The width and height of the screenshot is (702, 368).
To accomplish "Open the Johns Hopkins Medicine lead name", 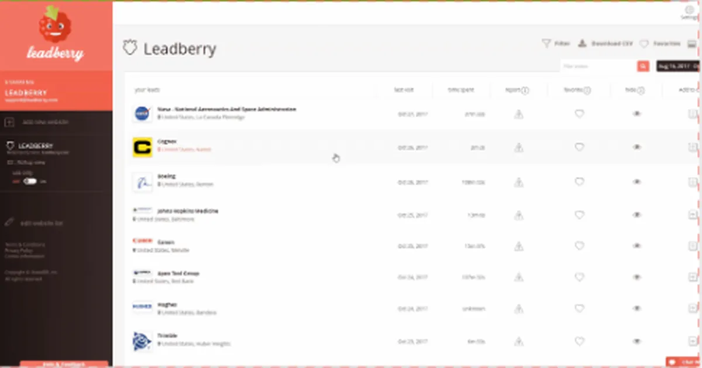I will [x=188, y=210].
